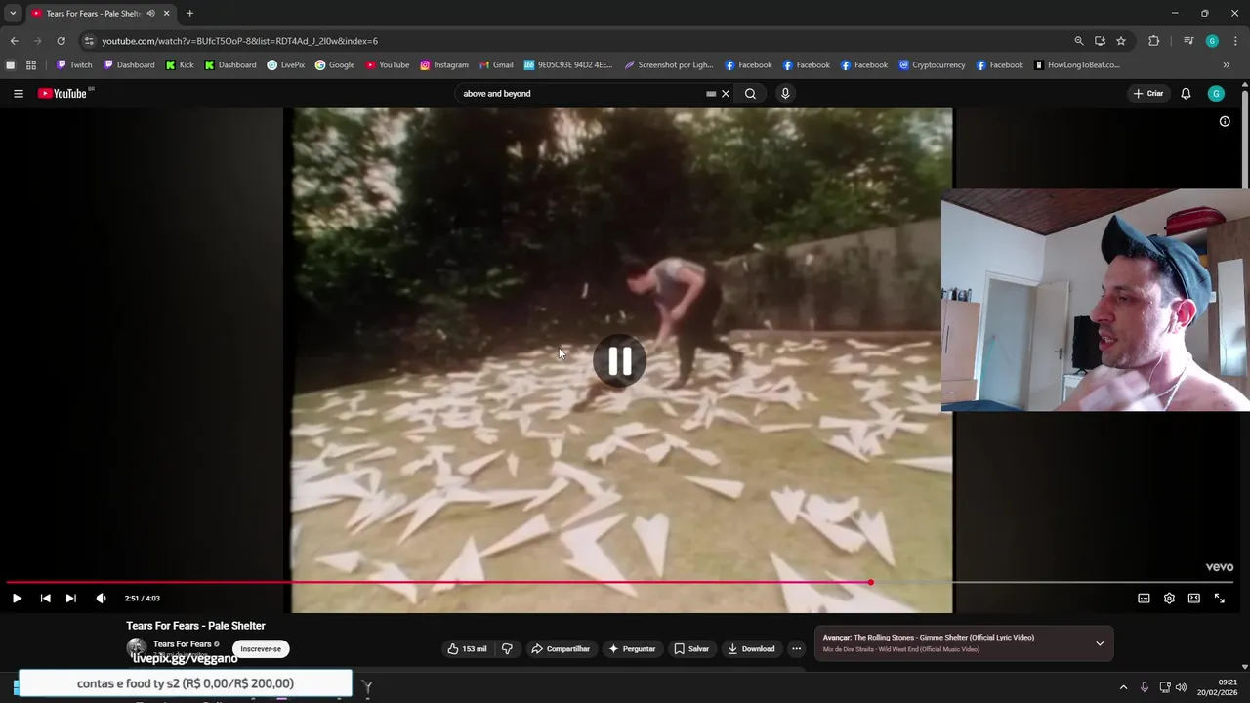Click the large pause overlay on the video
The height and width of the screenshot is (703, 1250).
tap(620, 361)
